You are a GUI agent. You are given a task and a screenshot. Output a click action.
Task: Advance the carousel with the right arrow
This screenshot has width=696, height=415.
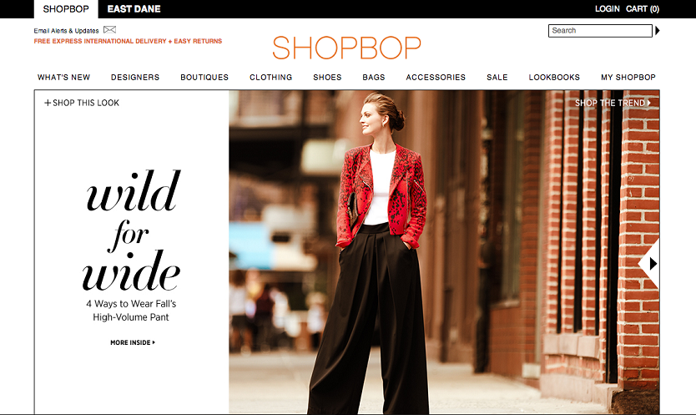(x=650, y=263)
